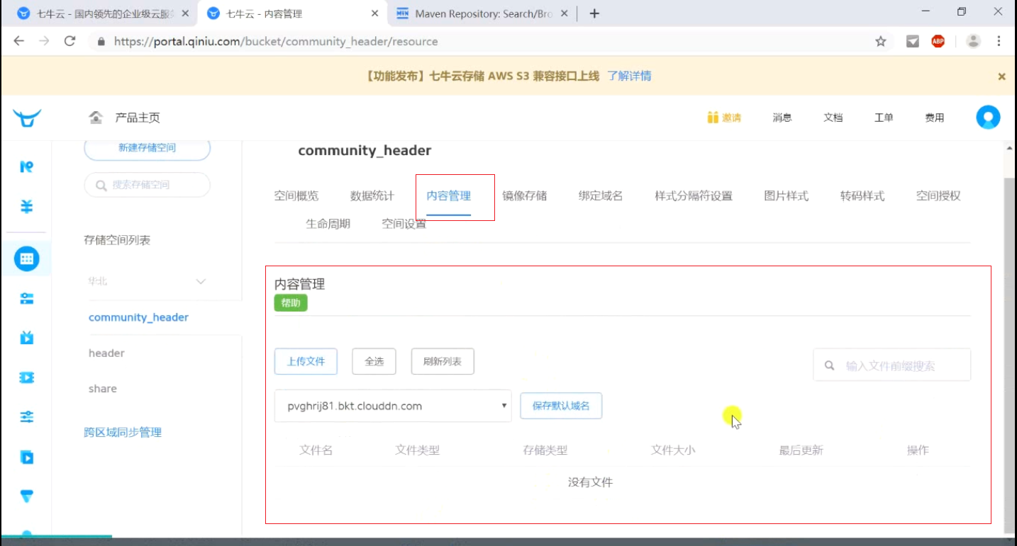
Task: Open 生命周期 tab
Action: tap(328, 224)
